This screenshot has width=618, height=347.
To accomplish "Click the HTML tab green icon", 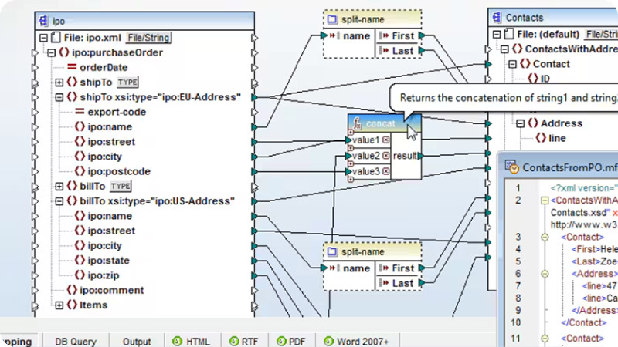I will coord(177,341).
